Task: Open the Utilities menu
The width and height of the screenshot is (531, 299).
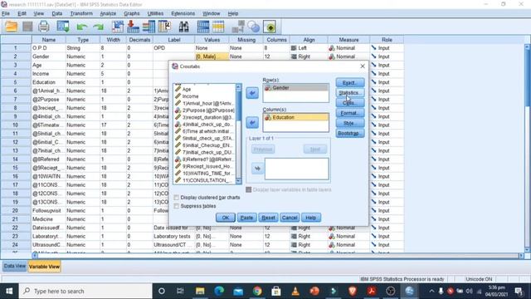Action: pyautogui.click(x=155, y=13)
